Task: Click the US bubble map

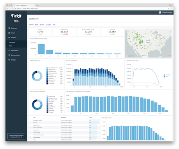Action: point(148,43)
